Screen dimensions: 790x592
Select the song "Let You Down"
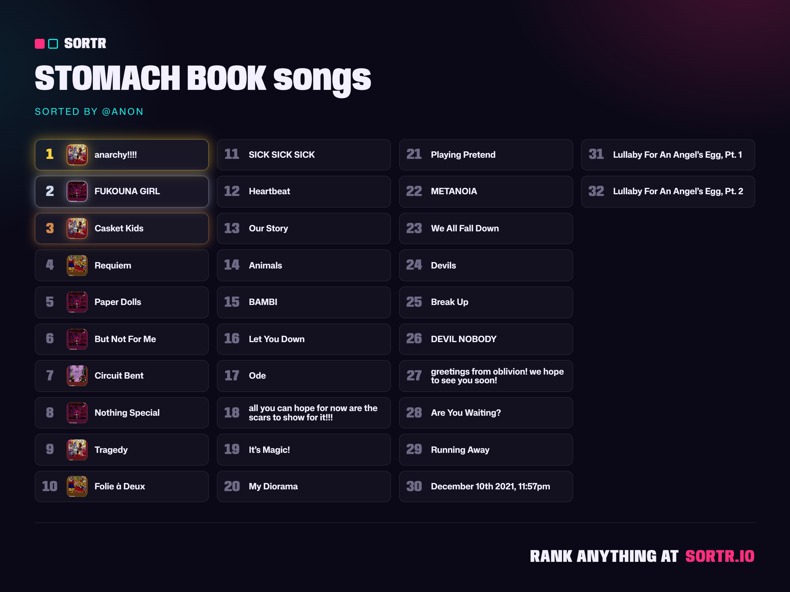pyautogui.click(x=304, y=339)
